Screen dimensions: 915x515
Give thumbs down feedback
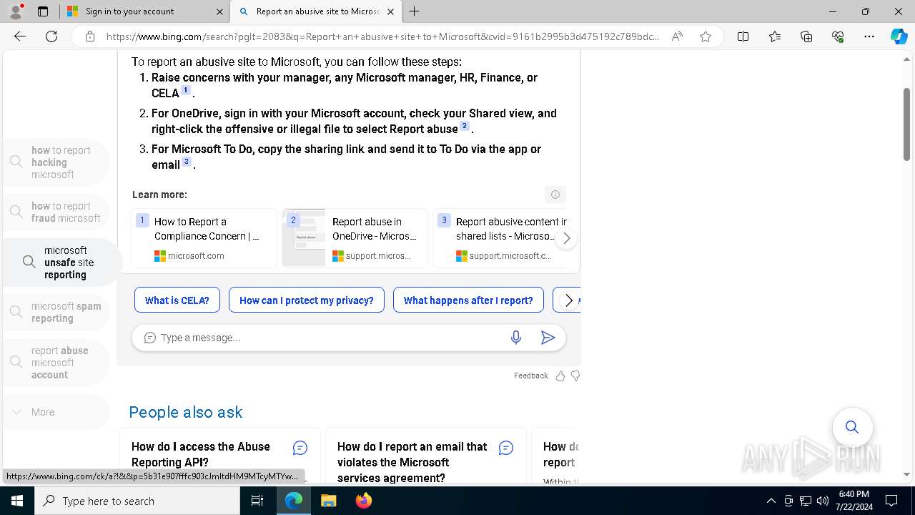coord(575,376)
